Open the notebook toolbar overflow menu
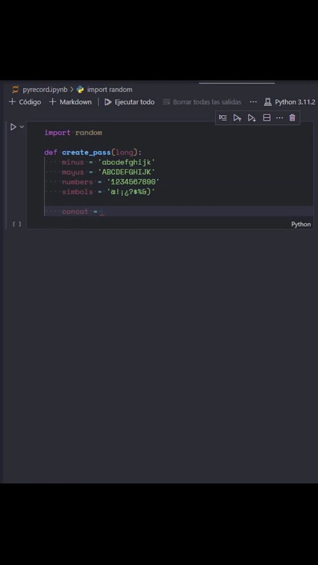Image resolution: width=318 pixels, height=565 pixels. pyautogui.click(x=253, y=102)
